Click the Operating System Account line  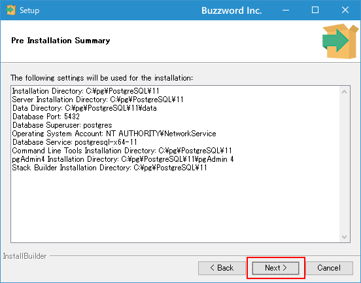(x=114, y=134)
